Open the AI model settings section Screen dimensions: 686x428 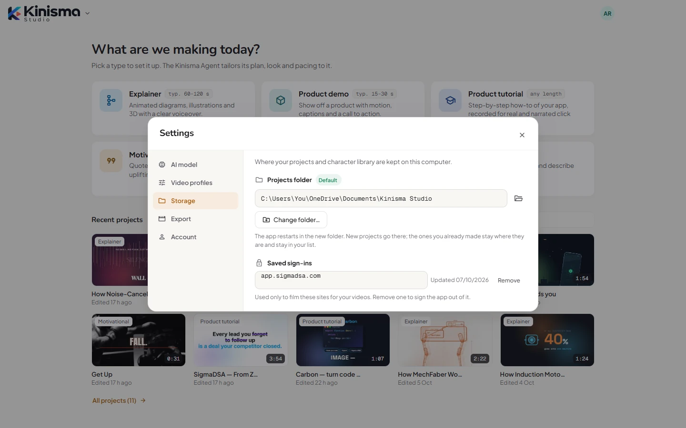195,165
